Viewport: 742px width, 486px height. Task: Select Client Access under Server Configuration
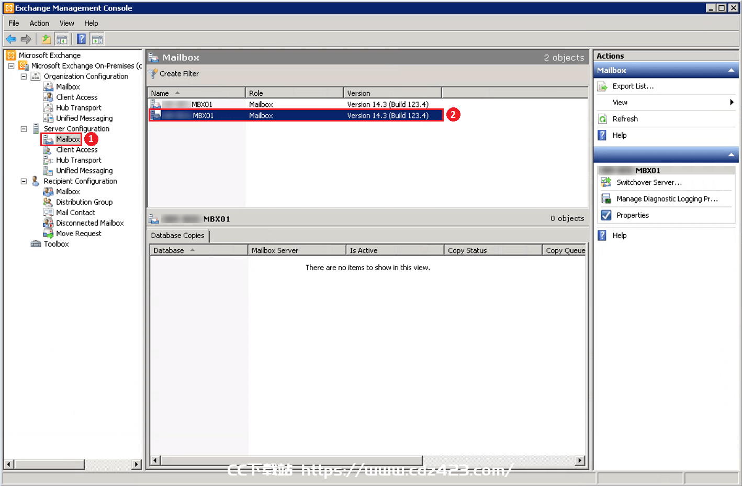click(77, 150)
